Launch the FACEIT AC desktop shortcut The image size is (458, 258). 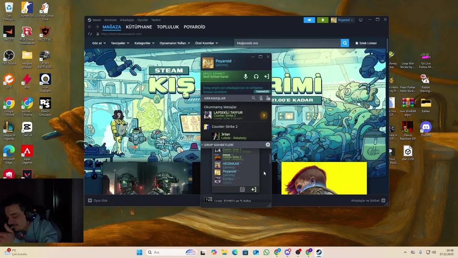45,34
